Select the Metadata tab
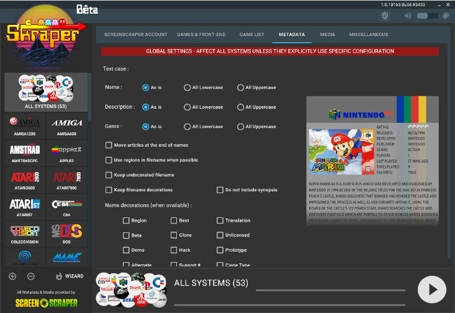The image size is (455, 313). (292, 34)
